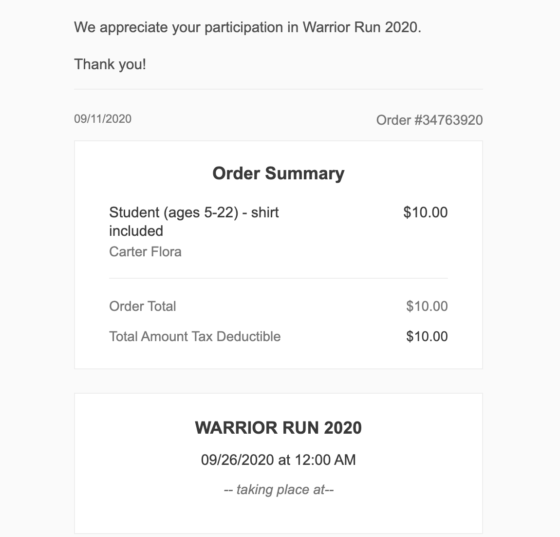This screenshot has height=537, width=560.
Task: Click the Thank you! text
Action: click(110, 64)
